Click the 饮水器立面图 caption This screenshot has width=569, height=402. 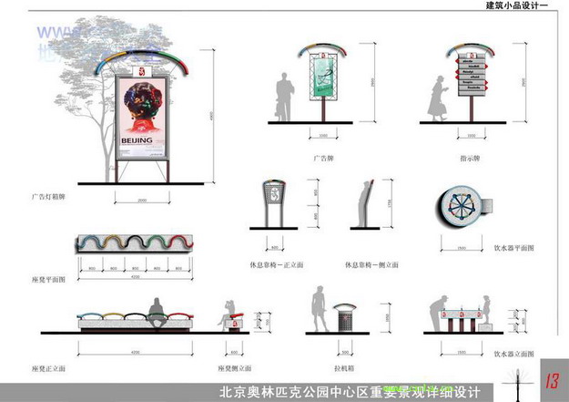[x=513, y=354]
